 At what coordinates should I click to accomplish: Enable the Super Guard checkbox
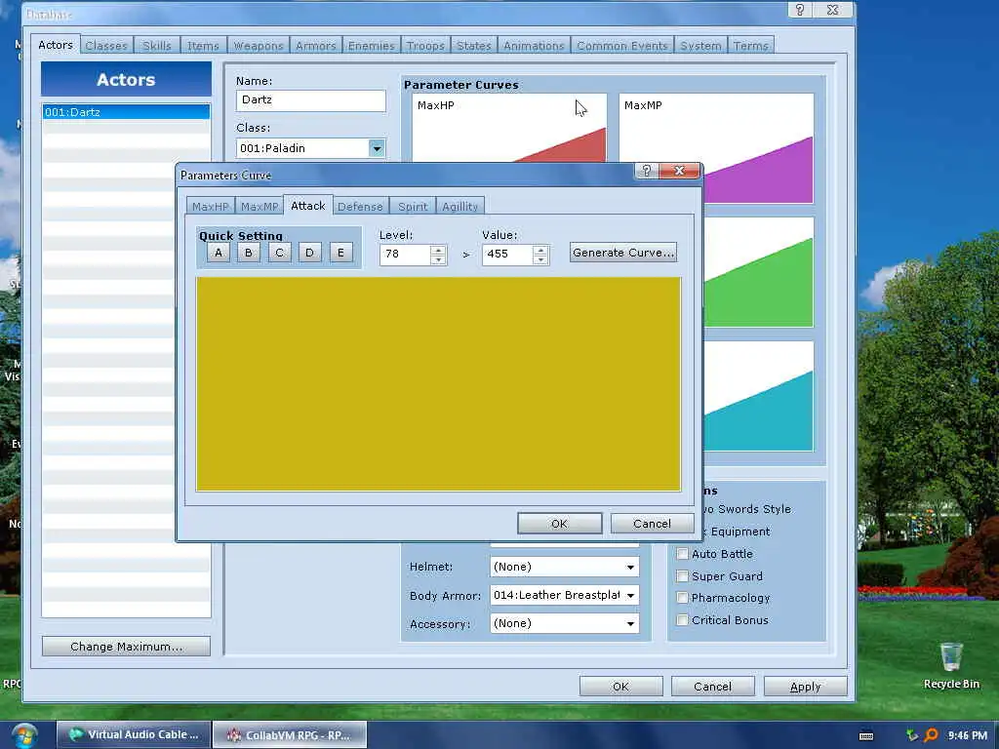(x=682, y=576)
